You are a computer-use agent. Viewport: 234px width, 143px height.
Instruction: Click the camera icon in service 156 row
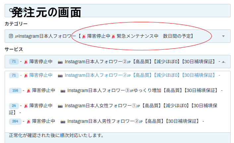(63, 91)
